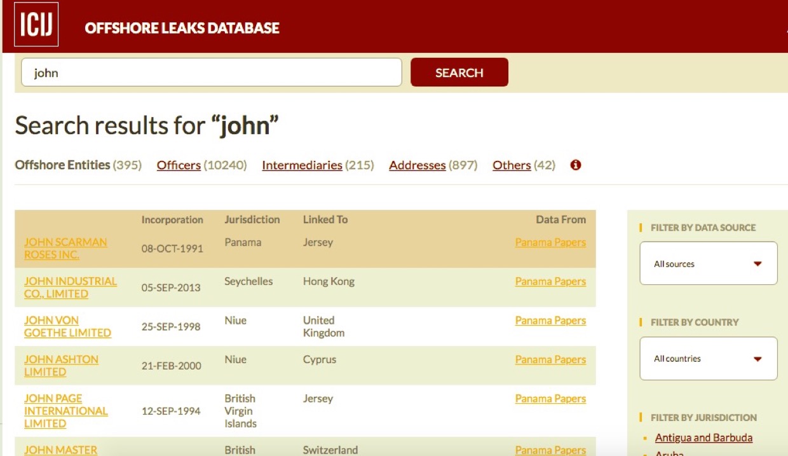Image resolution: width=788 pixels, height=456 pixels.
Task: Switch to the Addresses tab
Action: point(418,165)
